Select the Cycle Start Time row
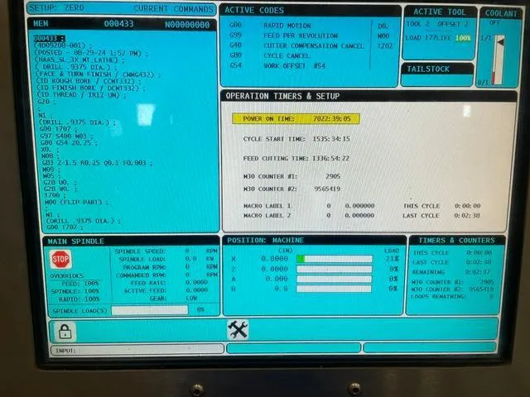This screenshot has width=530, height=397. [296, 139]
